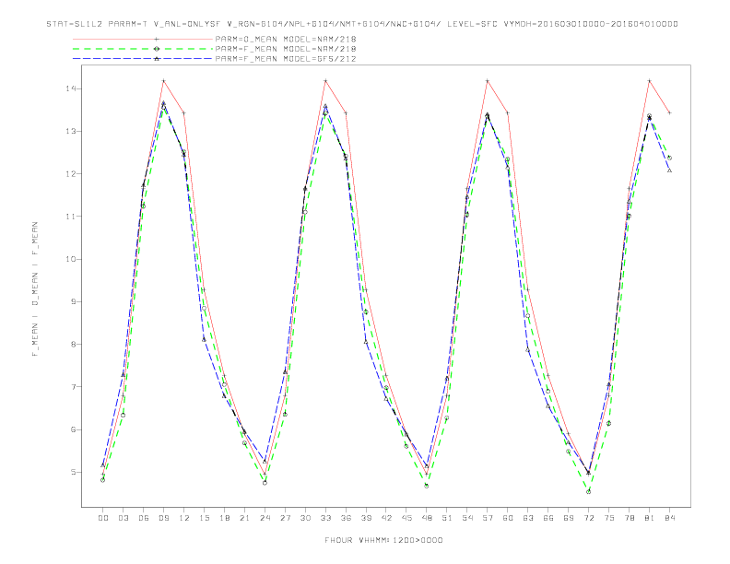Click x-axis tick label 69
Viewport: 730px width, 564px height.
pos(569,518)
